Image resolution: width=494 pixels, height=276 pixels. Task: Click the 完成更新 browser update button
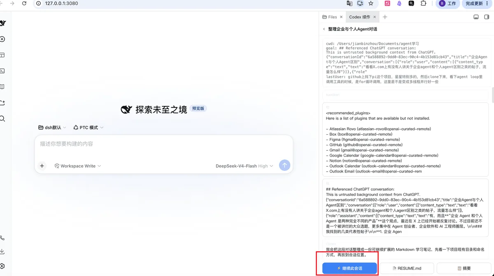click(x=477, y=3)
